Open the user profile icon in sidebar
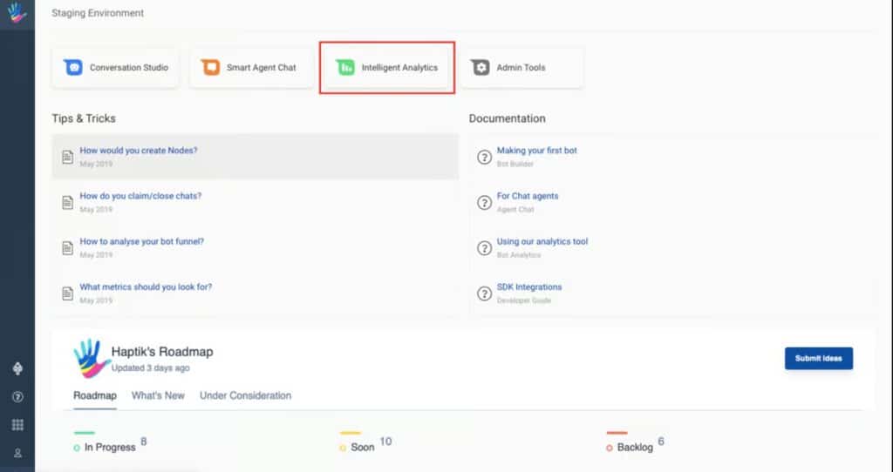This screenshot has height=472, width=893. (x=17, y=453)
